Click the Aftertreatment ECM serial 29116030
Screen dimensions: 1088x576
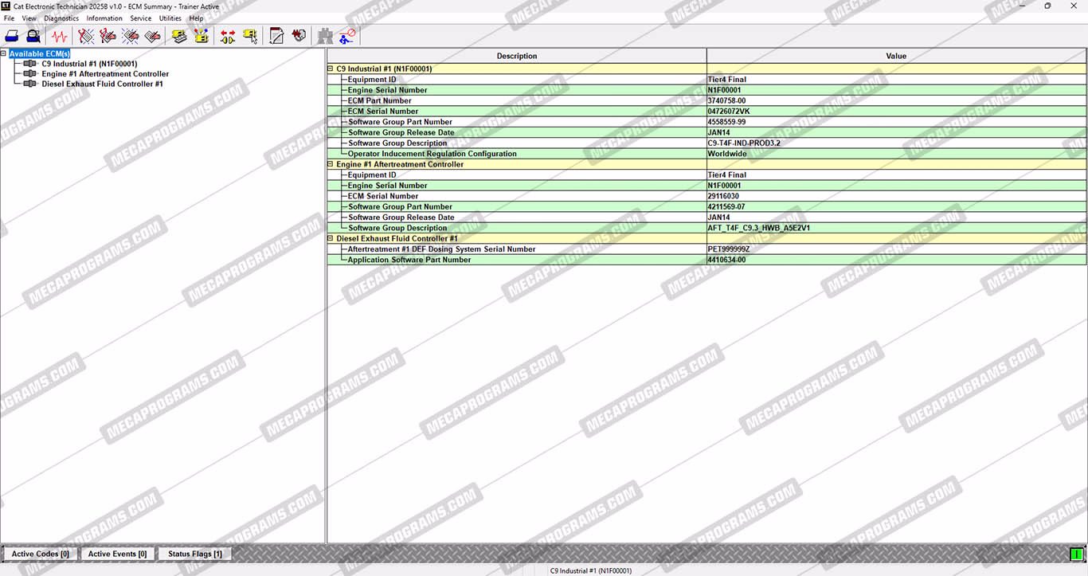[723, 196]
